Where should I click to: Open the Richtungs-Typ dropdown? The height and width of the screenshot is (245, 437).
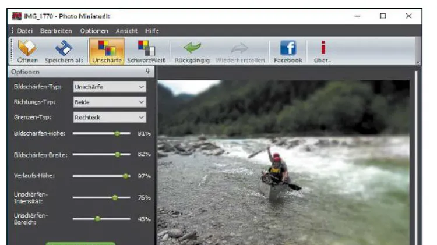110,102
